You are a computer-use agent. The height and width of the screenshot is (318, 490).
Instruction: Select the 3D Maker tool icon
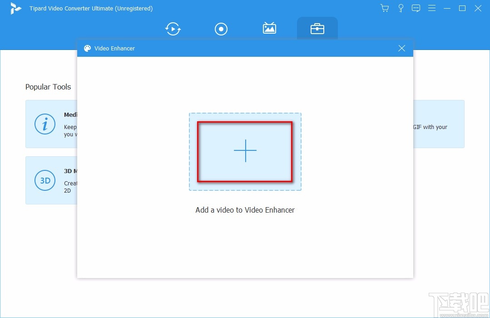tap(45, 180)
